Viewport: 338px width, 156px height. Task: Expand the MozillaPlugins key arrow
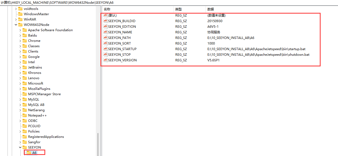coord(20,89)
